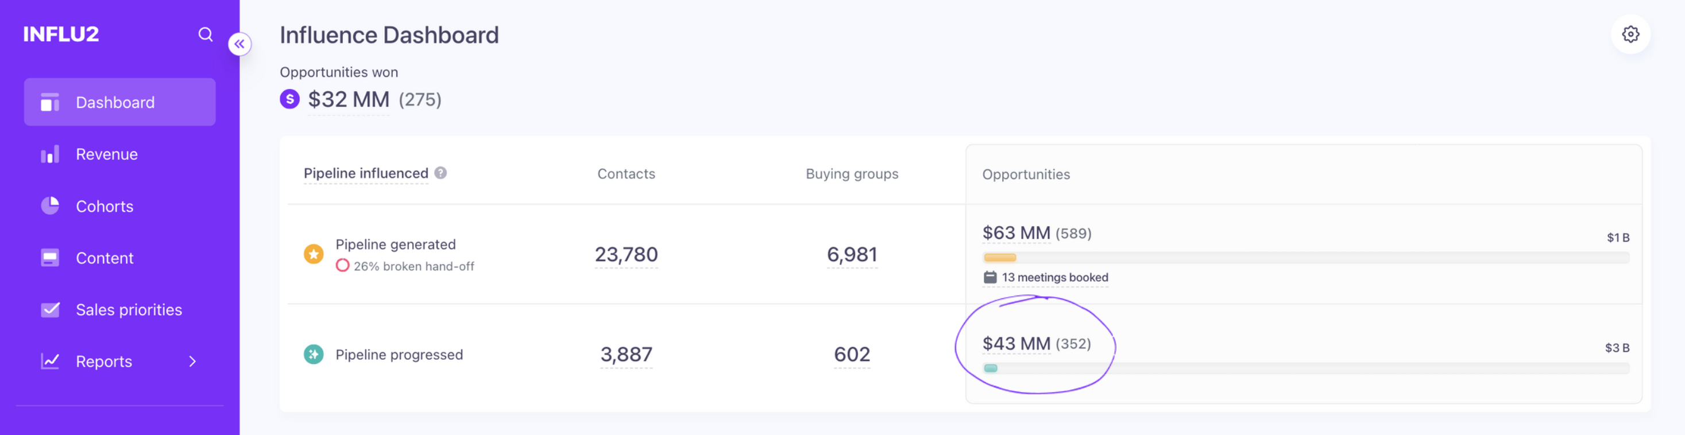Click the Dashboard sidebar icon

pyautogui.click(x=50, y=103)
